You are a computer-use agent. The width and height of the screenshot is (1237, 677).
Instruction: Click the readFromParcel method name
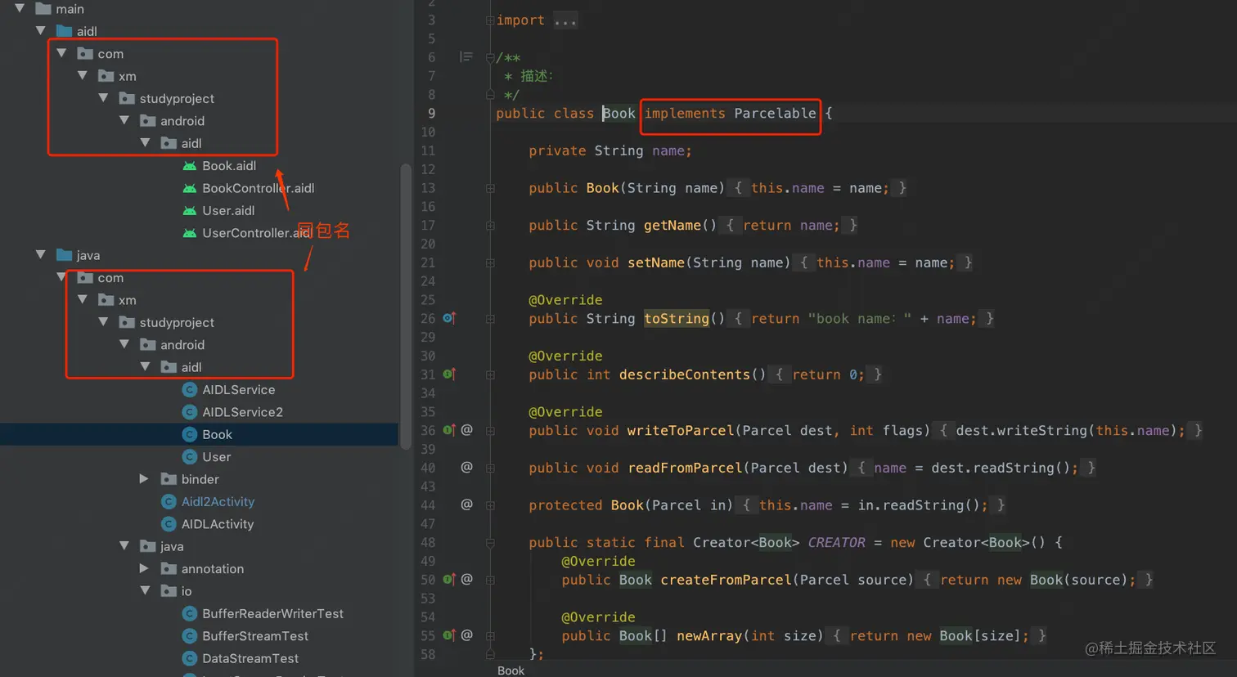[x=685, y=468]
